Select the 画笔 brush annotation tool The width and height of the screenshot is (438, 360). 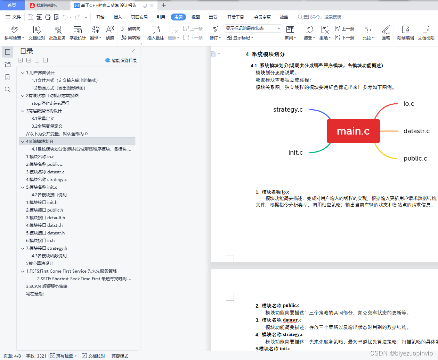[x=386, y=33]
